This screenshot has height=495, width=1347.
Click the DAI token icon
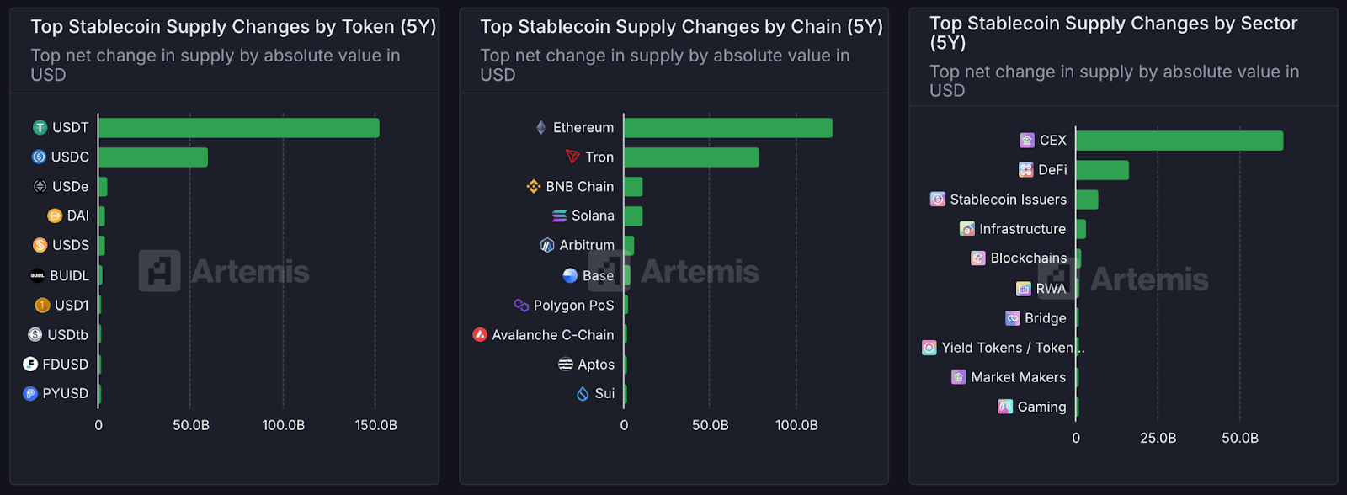(x=55, y=216)
